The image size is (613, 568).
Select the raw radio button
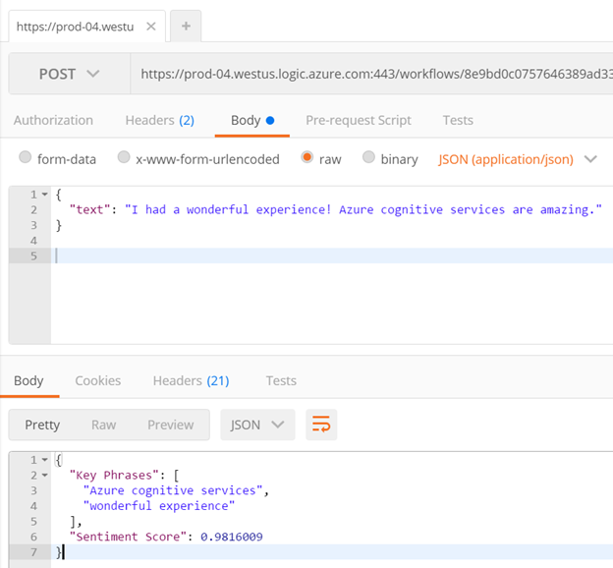point(306,157)
